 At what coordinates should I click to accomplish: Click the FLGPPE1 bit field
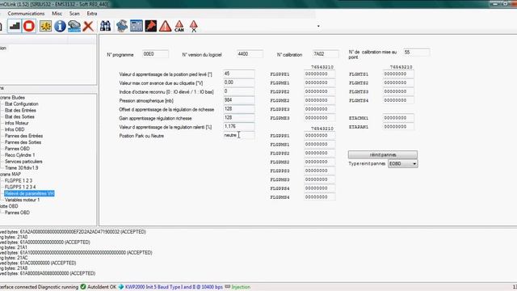[x=320, y=74]
